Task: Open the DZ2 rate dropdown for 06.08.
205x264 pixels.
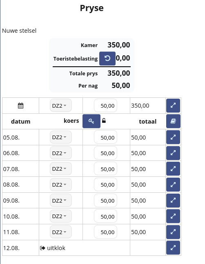Action: [x=61, y=153]
